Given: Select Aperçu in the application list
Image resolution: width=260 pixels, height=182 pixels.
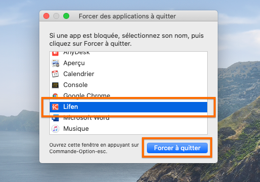Looking at the screenshot, I should coord(129,63).
